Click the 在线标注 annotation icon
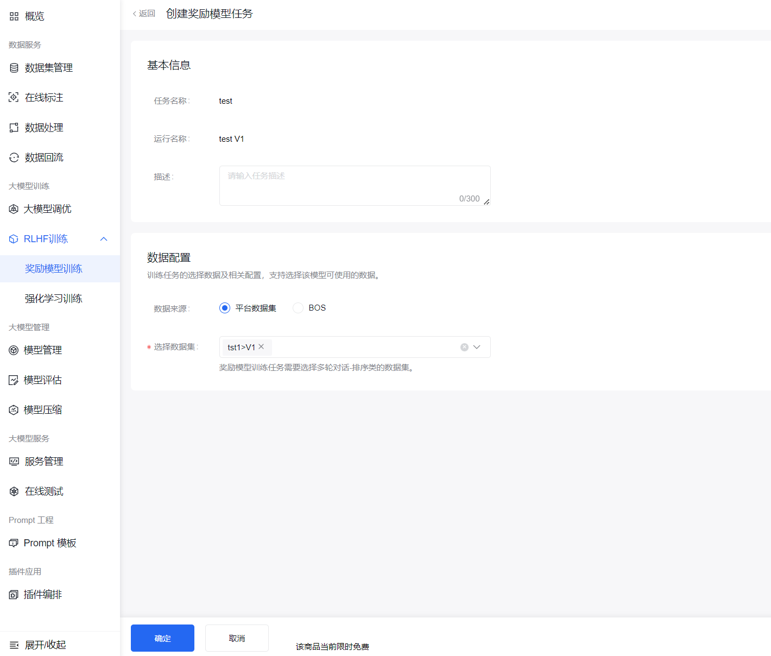 pyautogui.click(x=14, y=97)
